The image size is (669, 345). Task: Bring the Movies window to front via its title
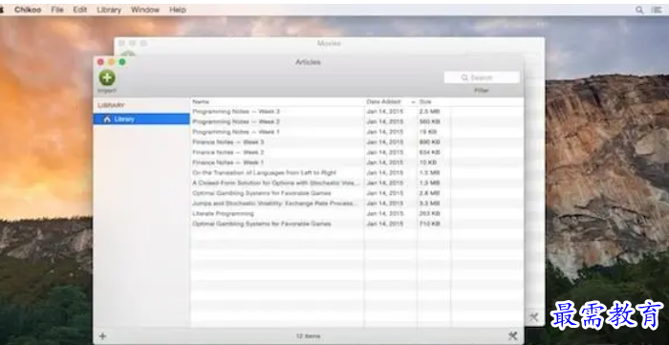[x=329, y=44]
